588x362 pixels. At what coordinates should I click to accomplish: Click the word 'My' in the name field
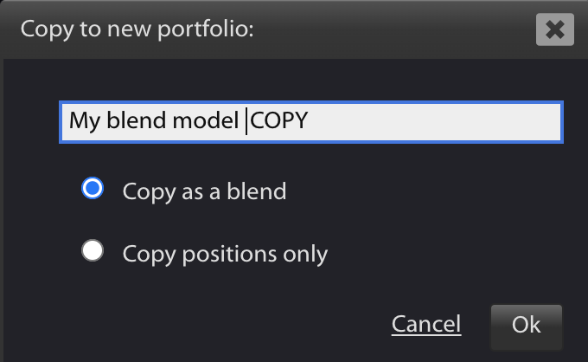pyautogui.click(x=85, y=121)
